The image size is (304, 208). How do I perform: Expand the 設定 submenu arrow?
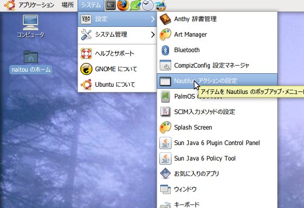pyautogui.click(x=153, y=19)
